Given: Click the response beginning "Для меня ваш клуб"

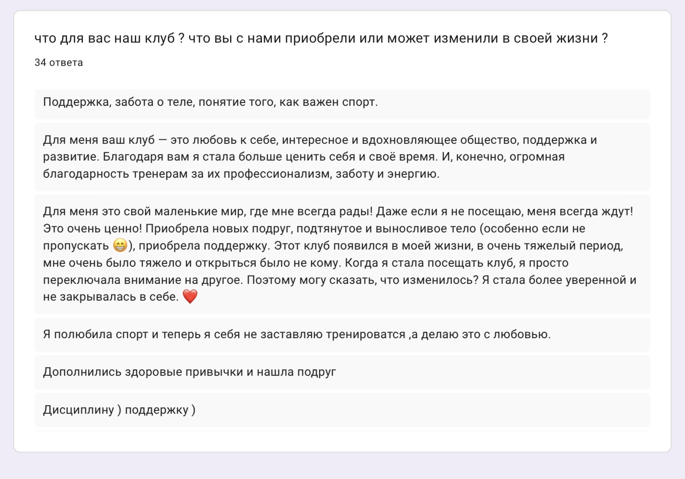Looking at the screenshot, I should 99,140.
